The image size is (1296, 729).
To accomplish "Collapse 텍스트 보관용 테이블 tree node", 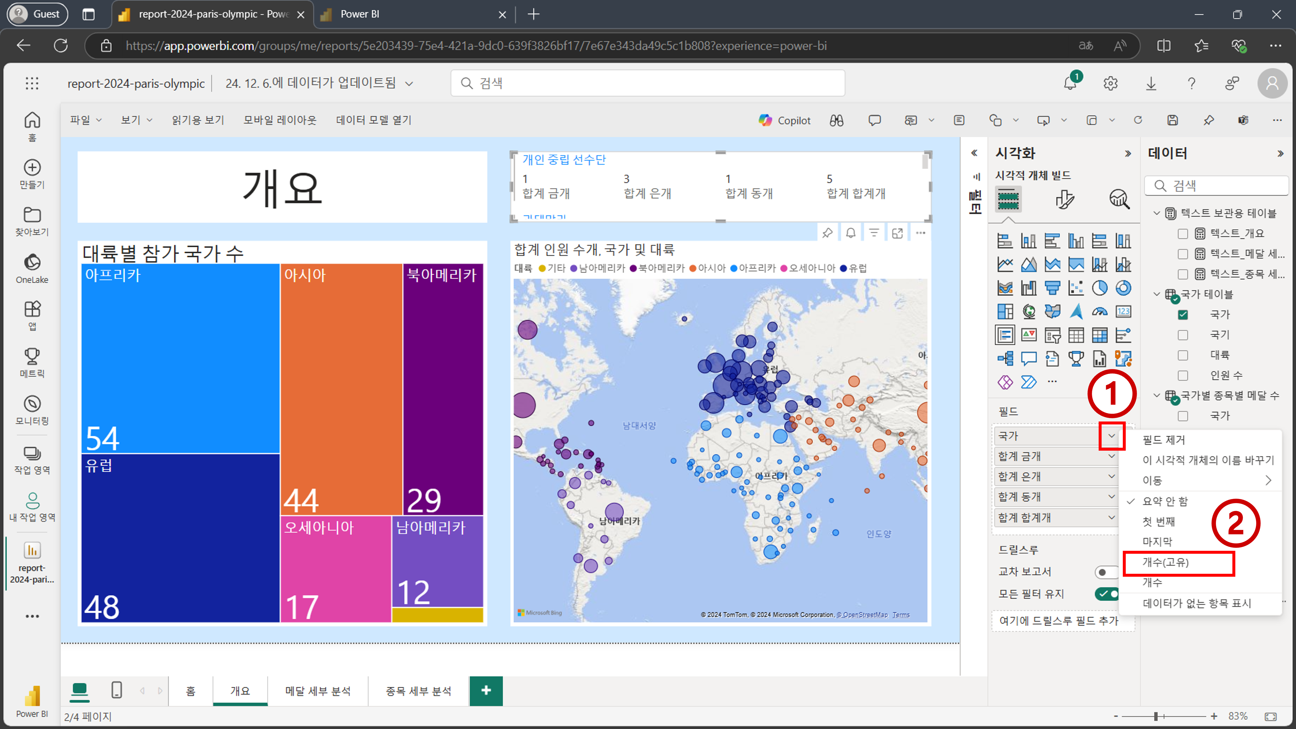I will click(x=1157, y=213).
